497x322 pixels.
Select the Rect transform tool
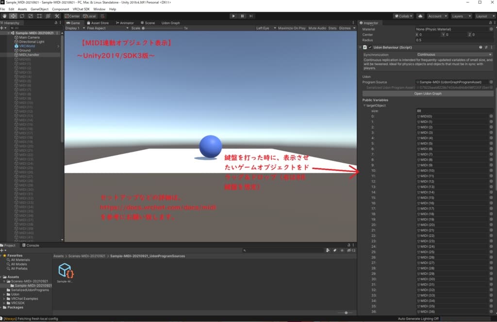(x=39, y=16)
